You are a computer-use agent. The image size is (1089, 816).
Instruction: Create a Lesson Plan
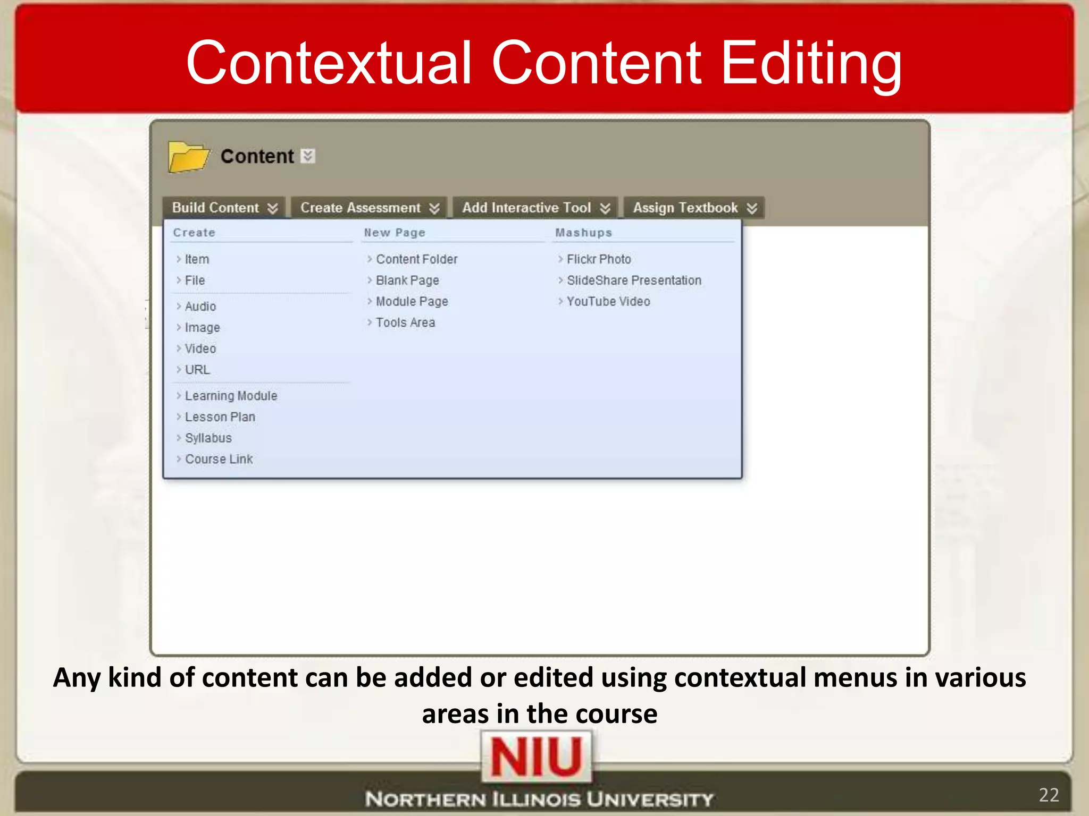pyautogui.click(x=220, y=418)
